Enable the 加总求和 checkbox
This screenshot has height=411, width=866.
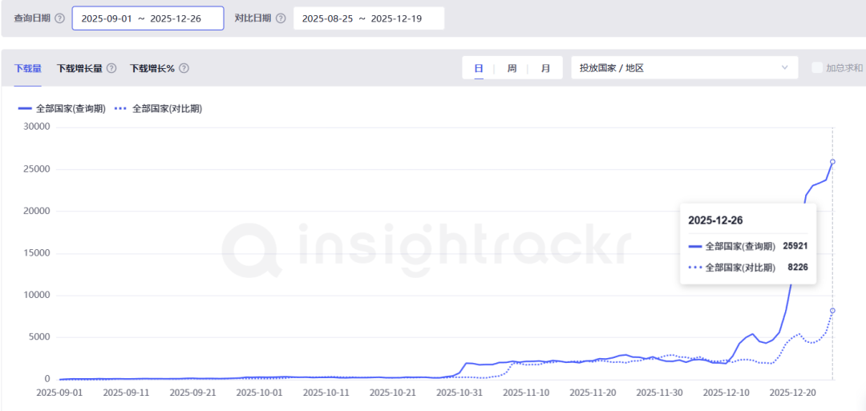coord(817,68)
